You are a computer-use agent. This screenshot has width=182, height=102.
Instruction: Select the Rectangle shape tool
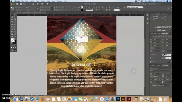[x=15, y=27]
